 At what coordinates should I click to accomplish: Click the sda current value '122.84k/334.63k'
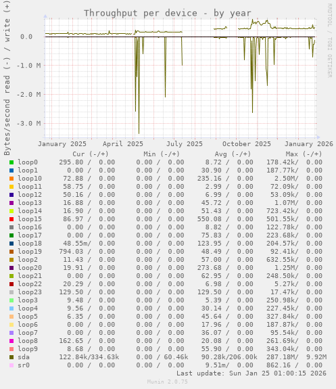89,357
